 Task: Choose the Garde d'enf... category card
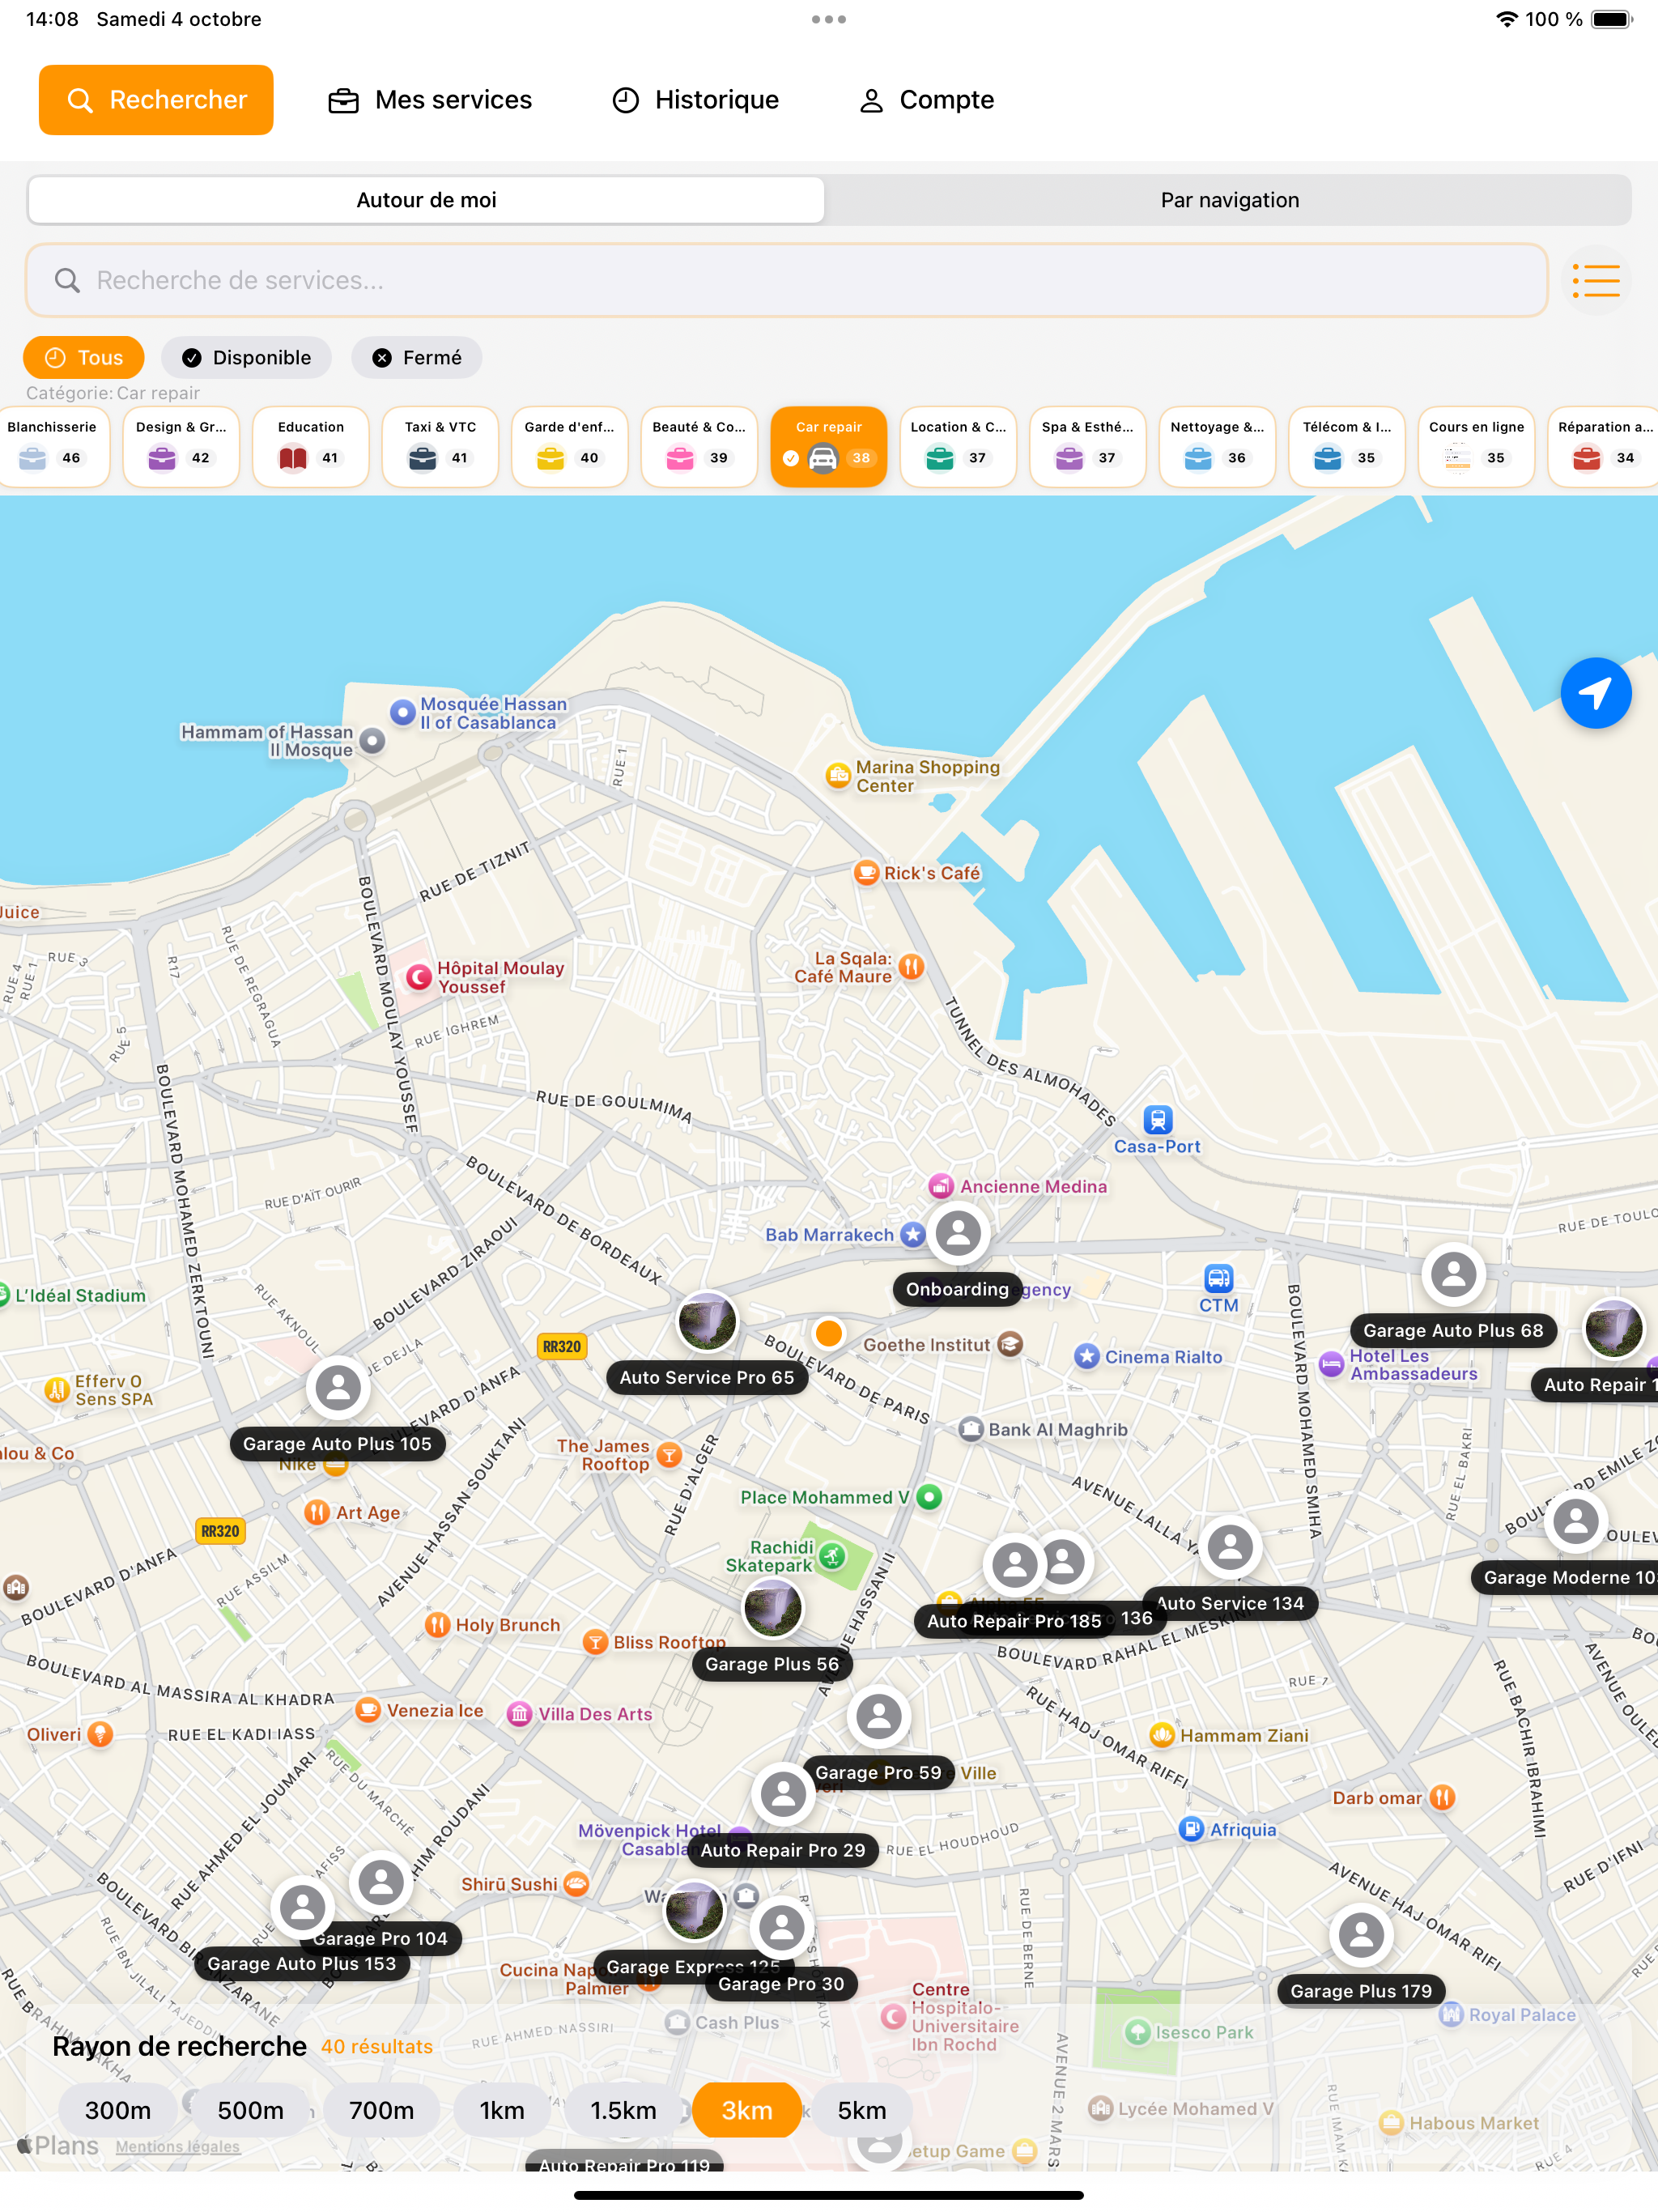click(x=570, y=446)
